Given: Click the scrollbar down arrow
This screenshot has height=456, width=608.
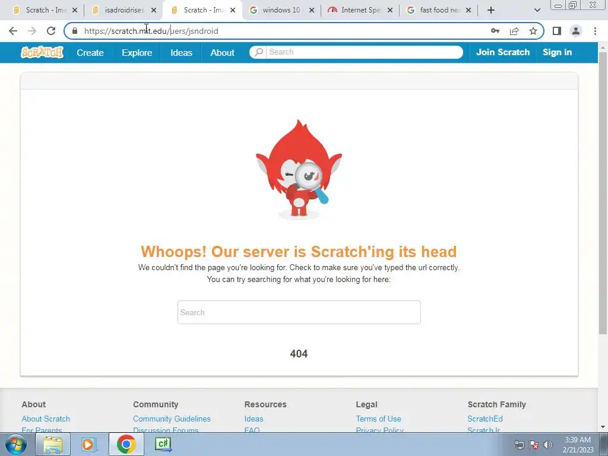Looking at the screenshot, I should pos(603,427).
